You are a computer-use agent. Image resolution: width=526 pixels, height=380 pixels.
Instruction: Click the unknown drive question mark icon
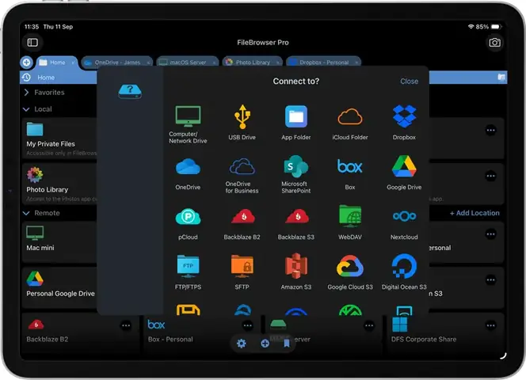pos(130,91)
